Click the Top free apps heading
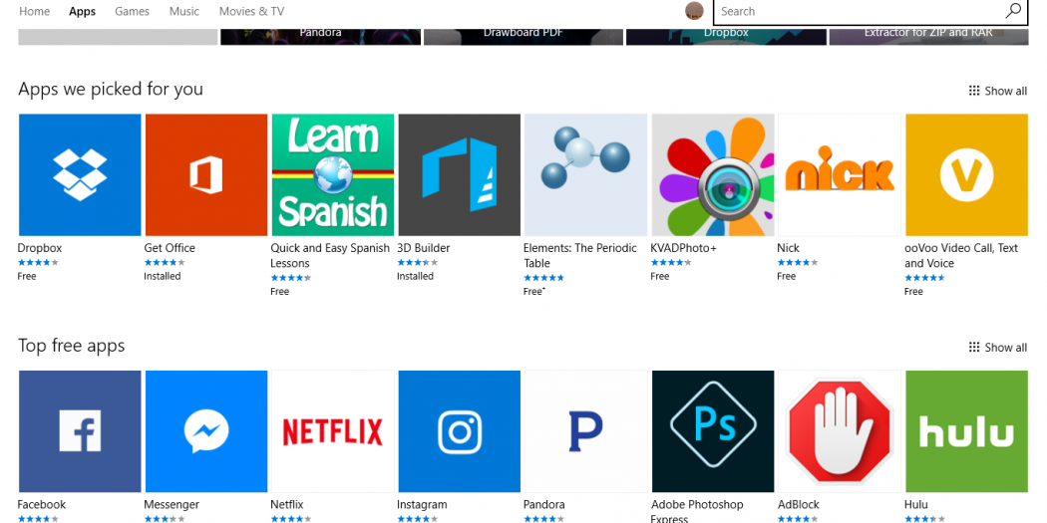Screen dimensions: 1047x523 (72, 346)
